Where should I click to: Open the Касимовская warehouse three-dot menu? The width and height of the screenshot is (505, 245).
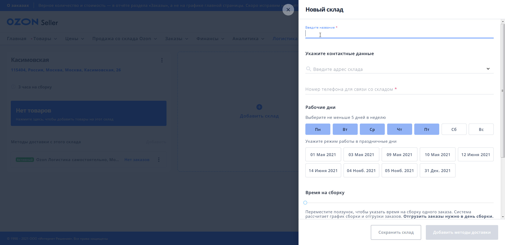[162, 60]
